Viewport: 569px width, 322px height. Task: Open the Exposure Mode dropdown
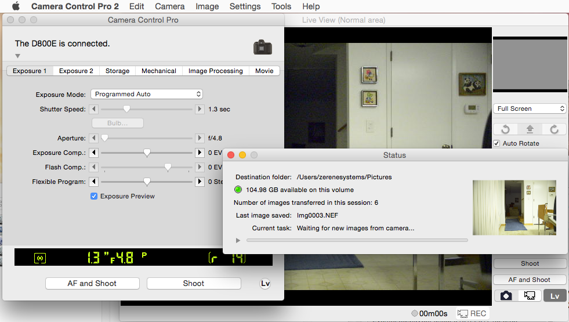tap(147, 94)
